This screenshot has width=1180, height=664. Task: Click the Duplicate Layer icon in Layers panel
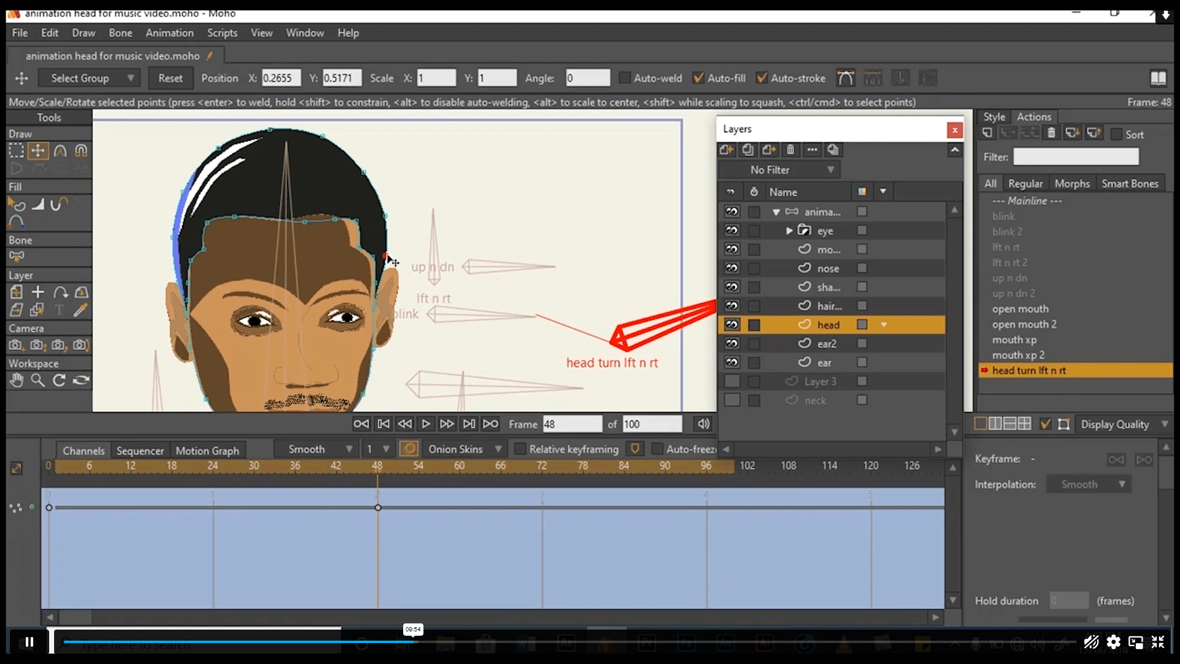pos(747,149)
